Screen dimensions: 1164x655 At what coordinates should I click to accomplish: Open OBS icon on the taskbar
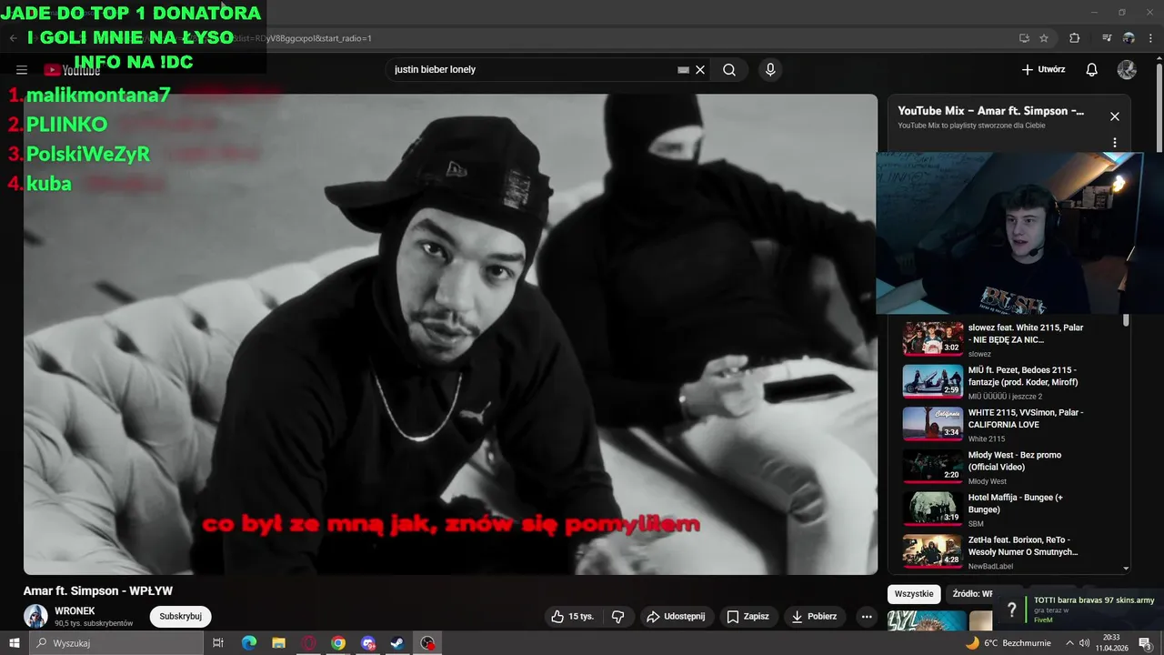427,643
